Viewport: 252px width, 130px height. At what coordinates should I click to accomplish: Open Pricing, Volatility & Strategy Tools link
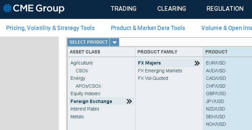pos(50,28)
